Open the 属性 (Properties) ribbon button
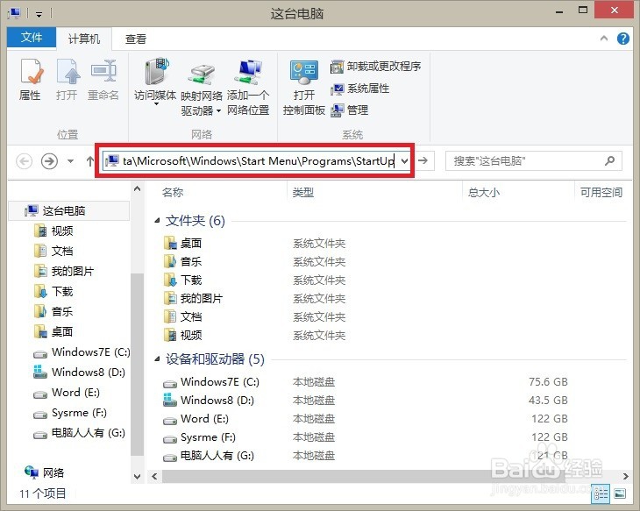This screenshot has width=640, height=511. click(30, 80)
